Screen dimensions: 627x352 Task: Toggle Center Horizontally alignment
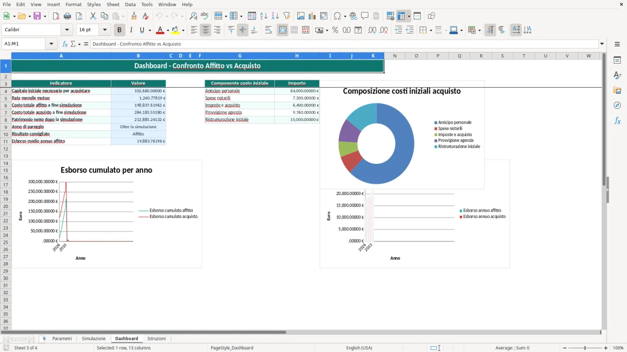[x=205, y=30]
